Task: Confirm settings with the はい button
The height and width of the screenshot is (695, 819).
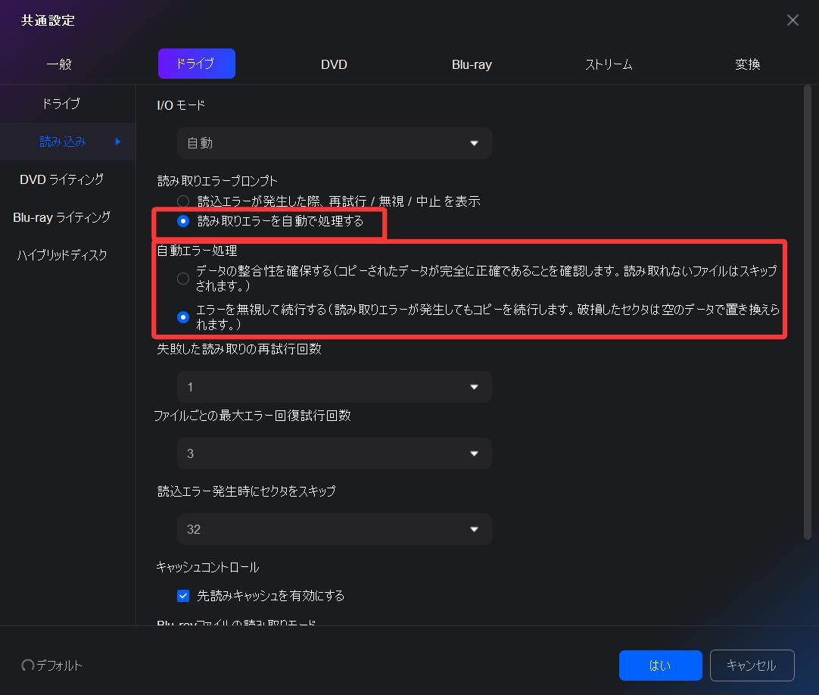Action: pos(660,665)
